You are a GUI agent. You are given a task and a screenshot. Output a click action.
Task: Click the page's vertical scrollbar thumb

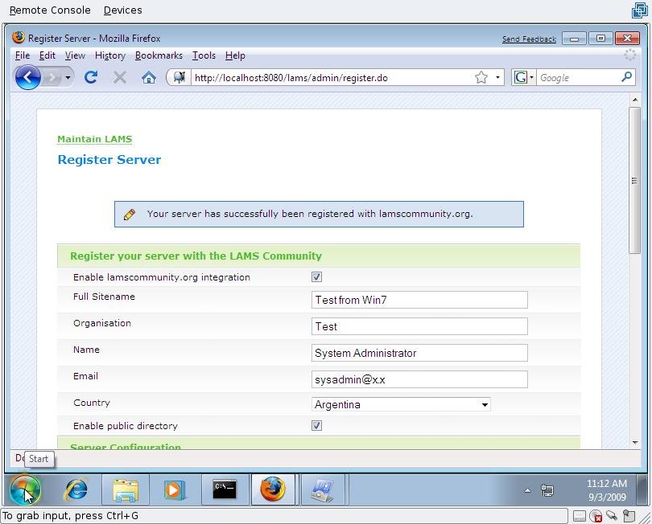pyautogui.click(x=634, y=181)
